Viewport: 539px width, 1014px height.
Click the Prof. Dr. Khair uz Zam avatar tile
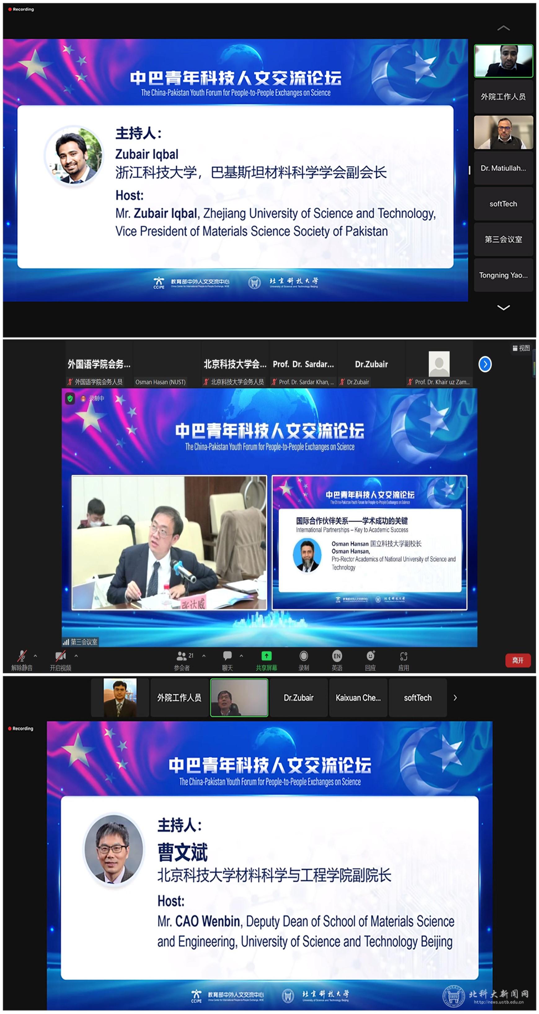pyautogui.click(x=439, y=364)
